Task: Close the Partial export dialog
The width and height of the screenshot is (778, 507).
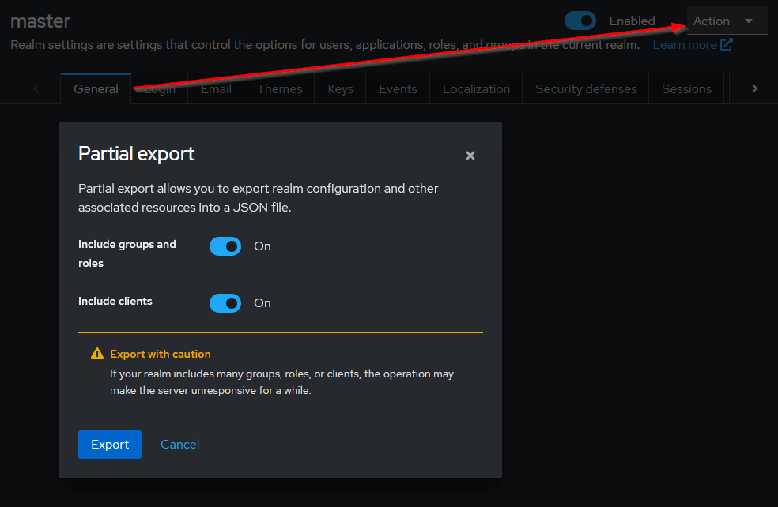Action: point(470,156)
